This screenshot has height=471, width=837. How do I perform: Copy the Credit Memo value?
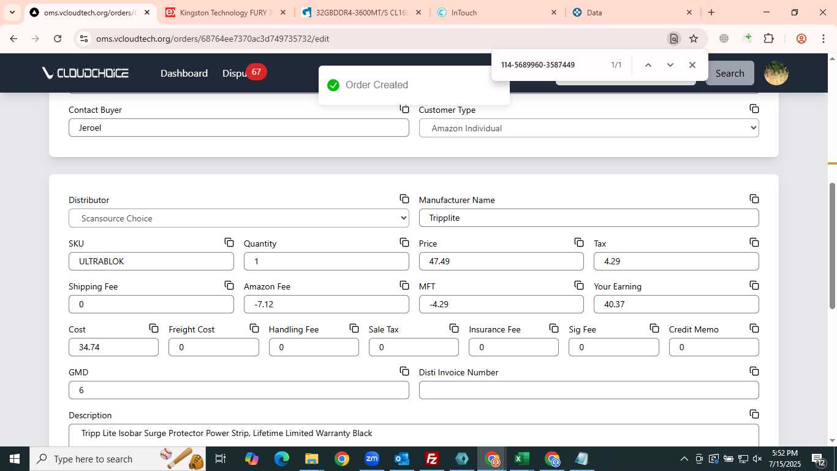coord(754,329)
